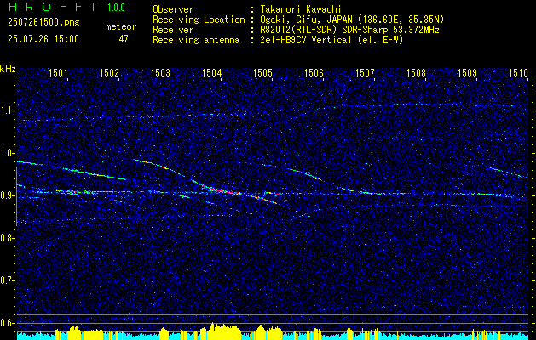This screenshot has height=340, width=536.
Task: Click the Receiving Location label
Action: coord(199,20)
